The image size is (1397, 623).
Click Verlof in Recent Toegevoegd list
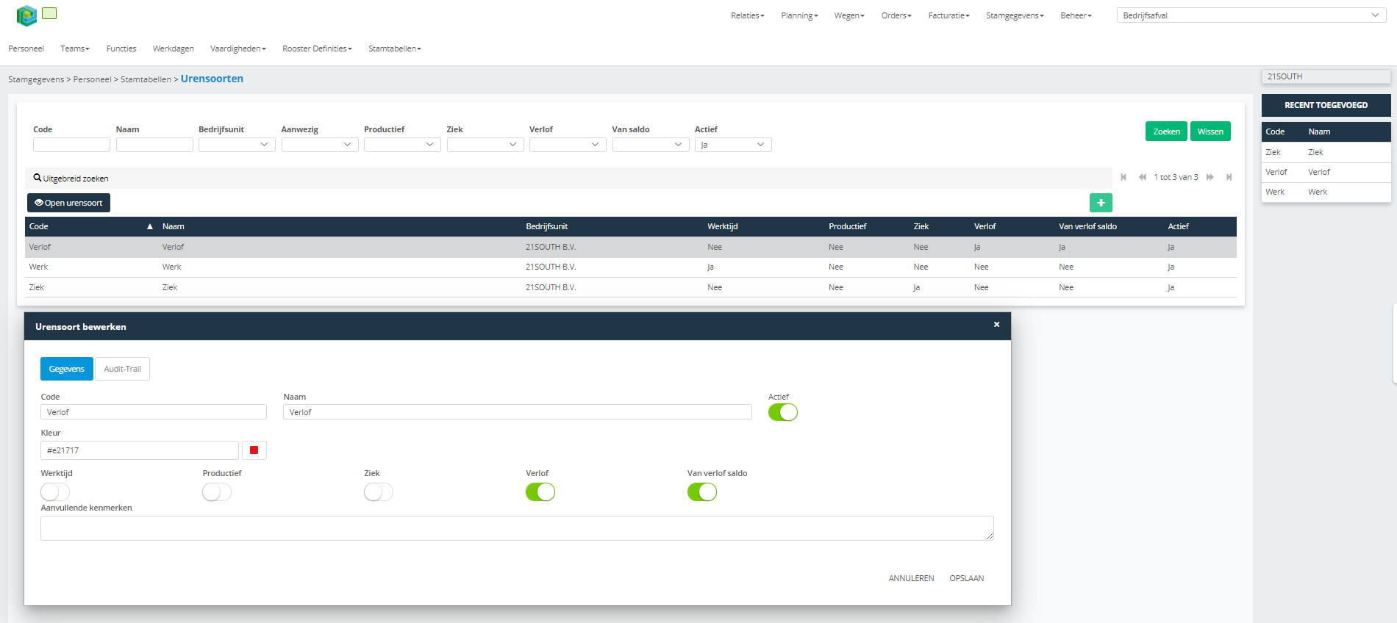(1326, 172)
